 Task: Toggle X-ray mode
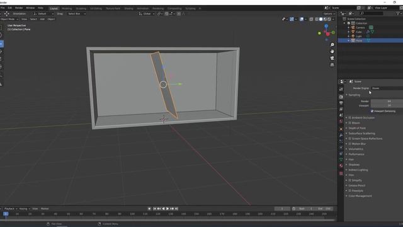pyautogui.click(x=311, y=19)
